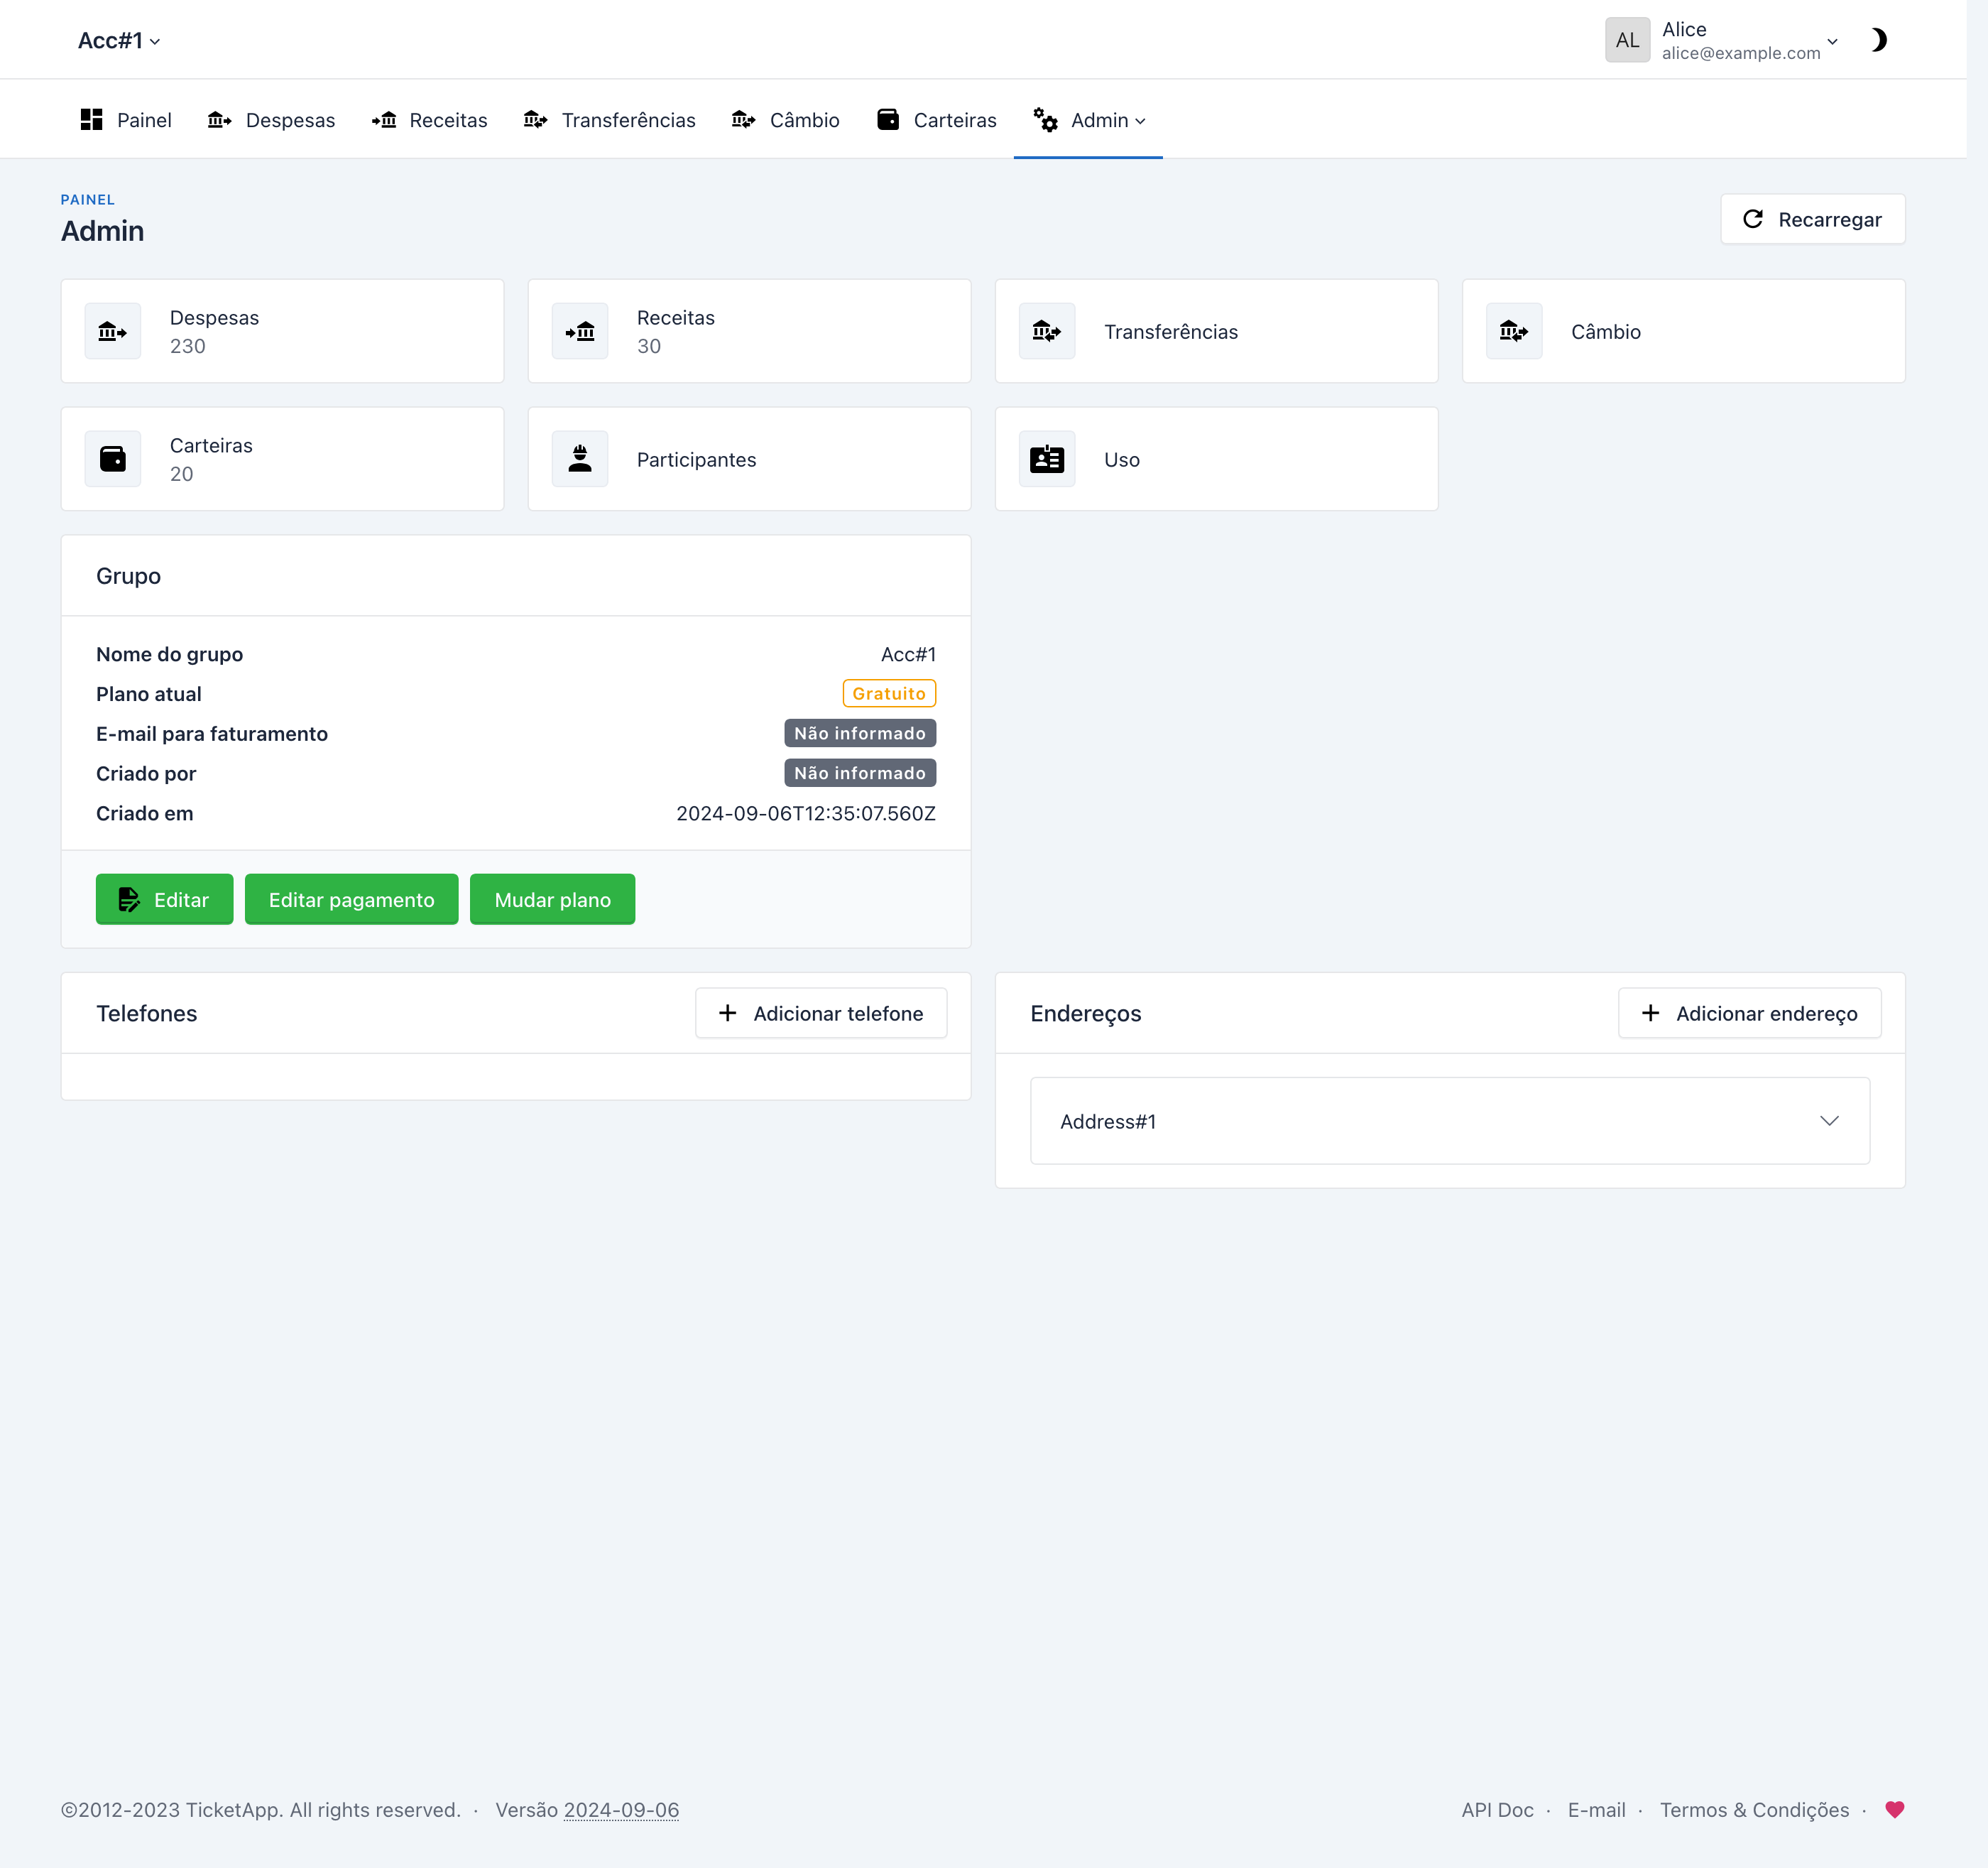Open the Carteiras 20 summary card
1988x1868 pixels.
[x=282, y=460]
